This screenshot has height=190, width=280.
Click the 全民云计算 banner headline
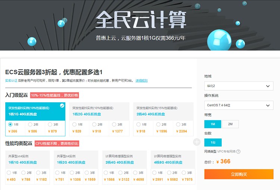click(141, 19)
